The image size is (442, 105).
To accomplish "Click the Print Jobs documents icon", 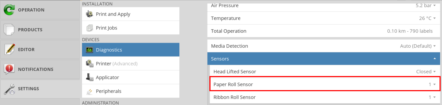I will tap(89, 28).
